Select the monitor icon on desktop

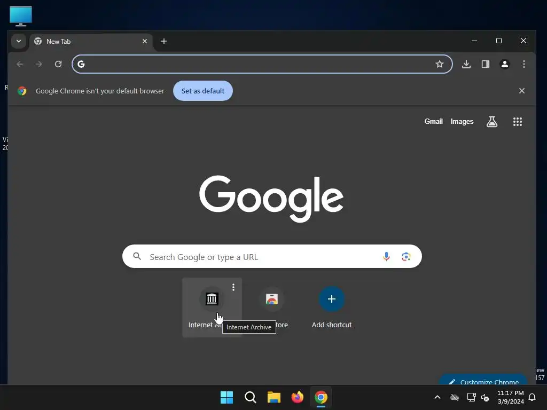coord(21,16)
